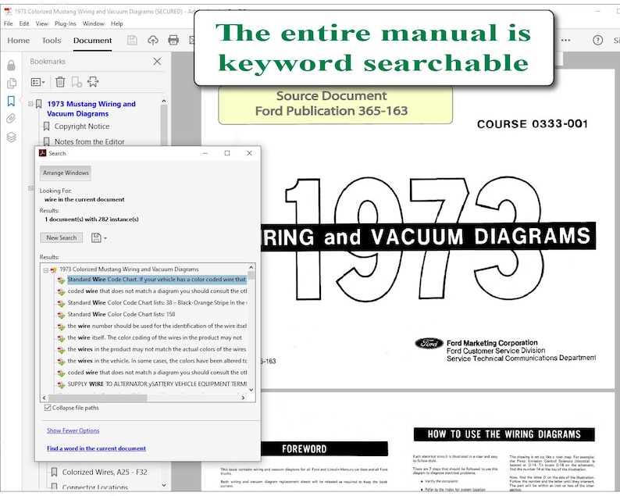Switch to the Tools tab
Image resolution: width=620 pixels, height=496 pixels.
coord(52,41)
